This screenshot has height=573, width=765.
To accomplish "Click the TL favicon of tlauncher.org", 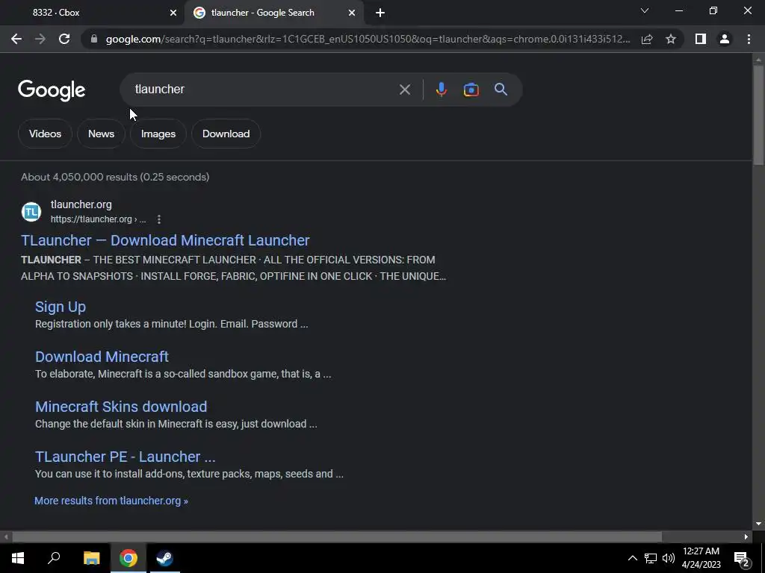I will [x=31, y=212].
